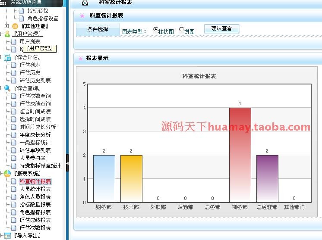Image resolution: width=322 pixels, height=240 pixels.
Task: Click the grid icon by 系统功能菜单
Action: (x=3, y=3)
